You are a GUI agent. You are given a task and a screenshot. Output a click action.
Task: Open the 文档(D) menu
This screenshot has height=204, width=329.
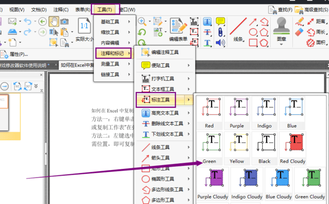[x=39, y=10]
